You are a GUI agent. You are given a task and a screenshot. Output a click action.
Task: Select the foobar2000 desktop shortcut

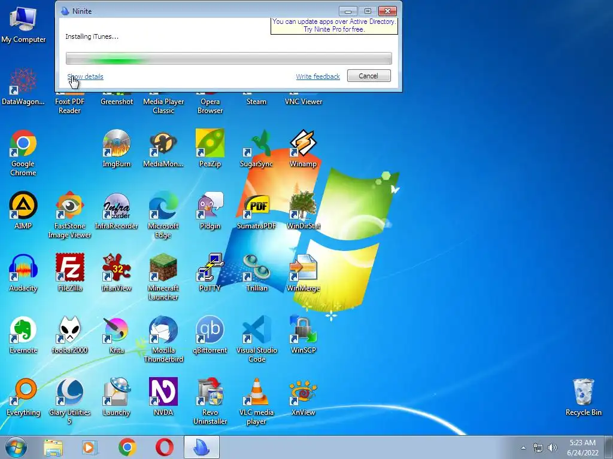point(69,335)
